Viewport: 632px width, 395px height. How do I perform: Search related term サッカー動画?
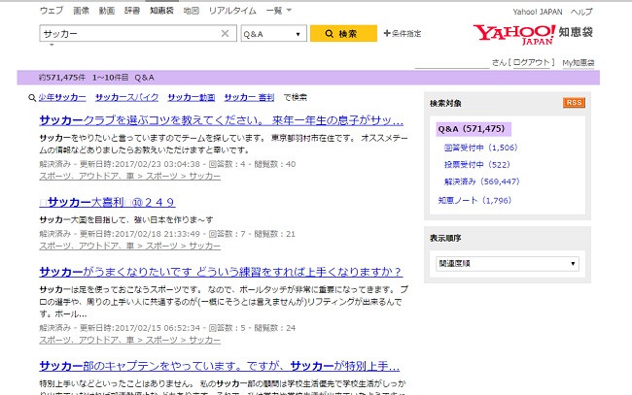coord(192,97)
